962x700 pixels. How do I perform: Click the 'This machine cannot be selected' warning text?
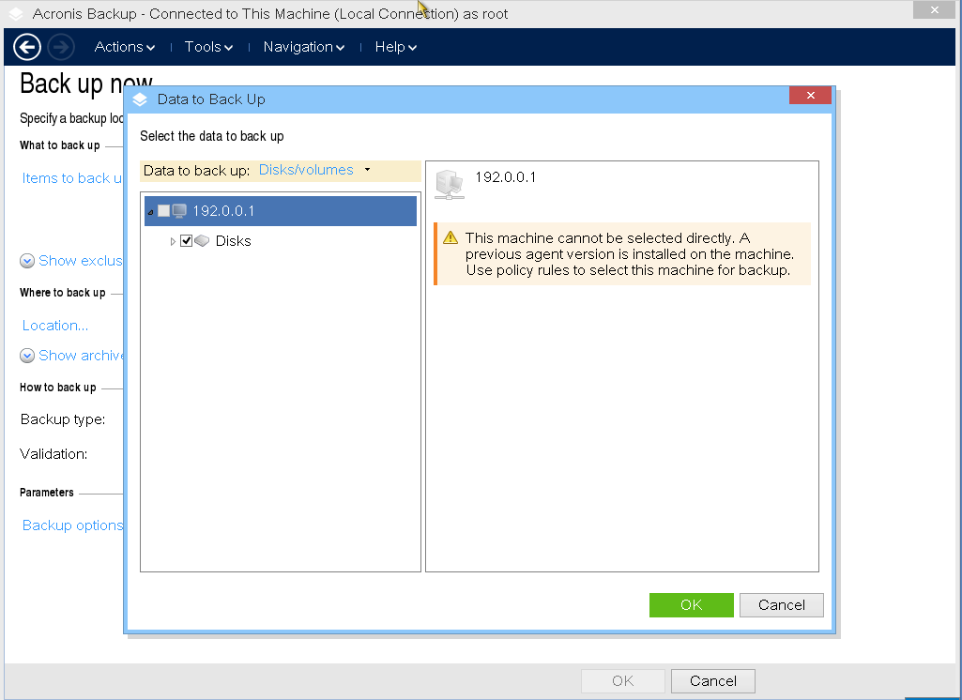(x=630, y=254)
